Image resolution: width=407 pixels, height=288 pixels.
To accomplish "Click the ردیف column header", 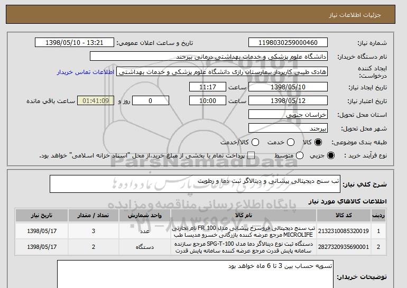I will 378,216.
